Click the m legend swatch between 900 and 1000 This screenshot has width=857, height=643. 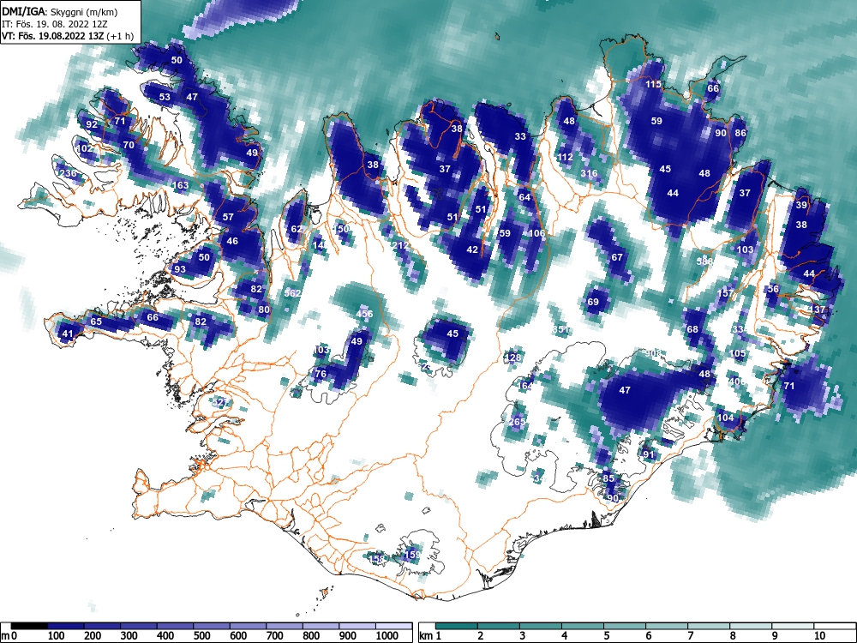point(357,626)
